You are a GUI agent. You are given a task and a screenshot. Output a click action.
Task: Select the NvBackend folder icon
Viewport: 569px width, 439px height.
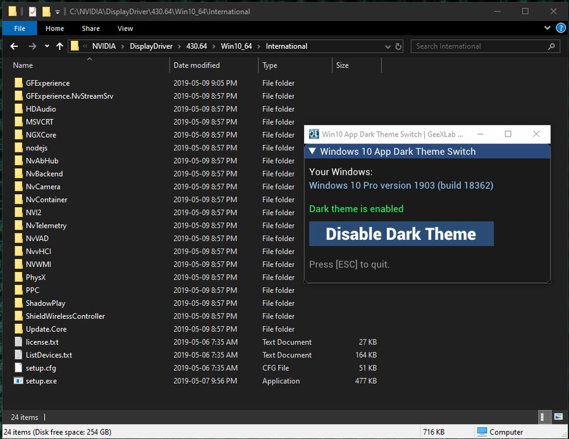18,174
